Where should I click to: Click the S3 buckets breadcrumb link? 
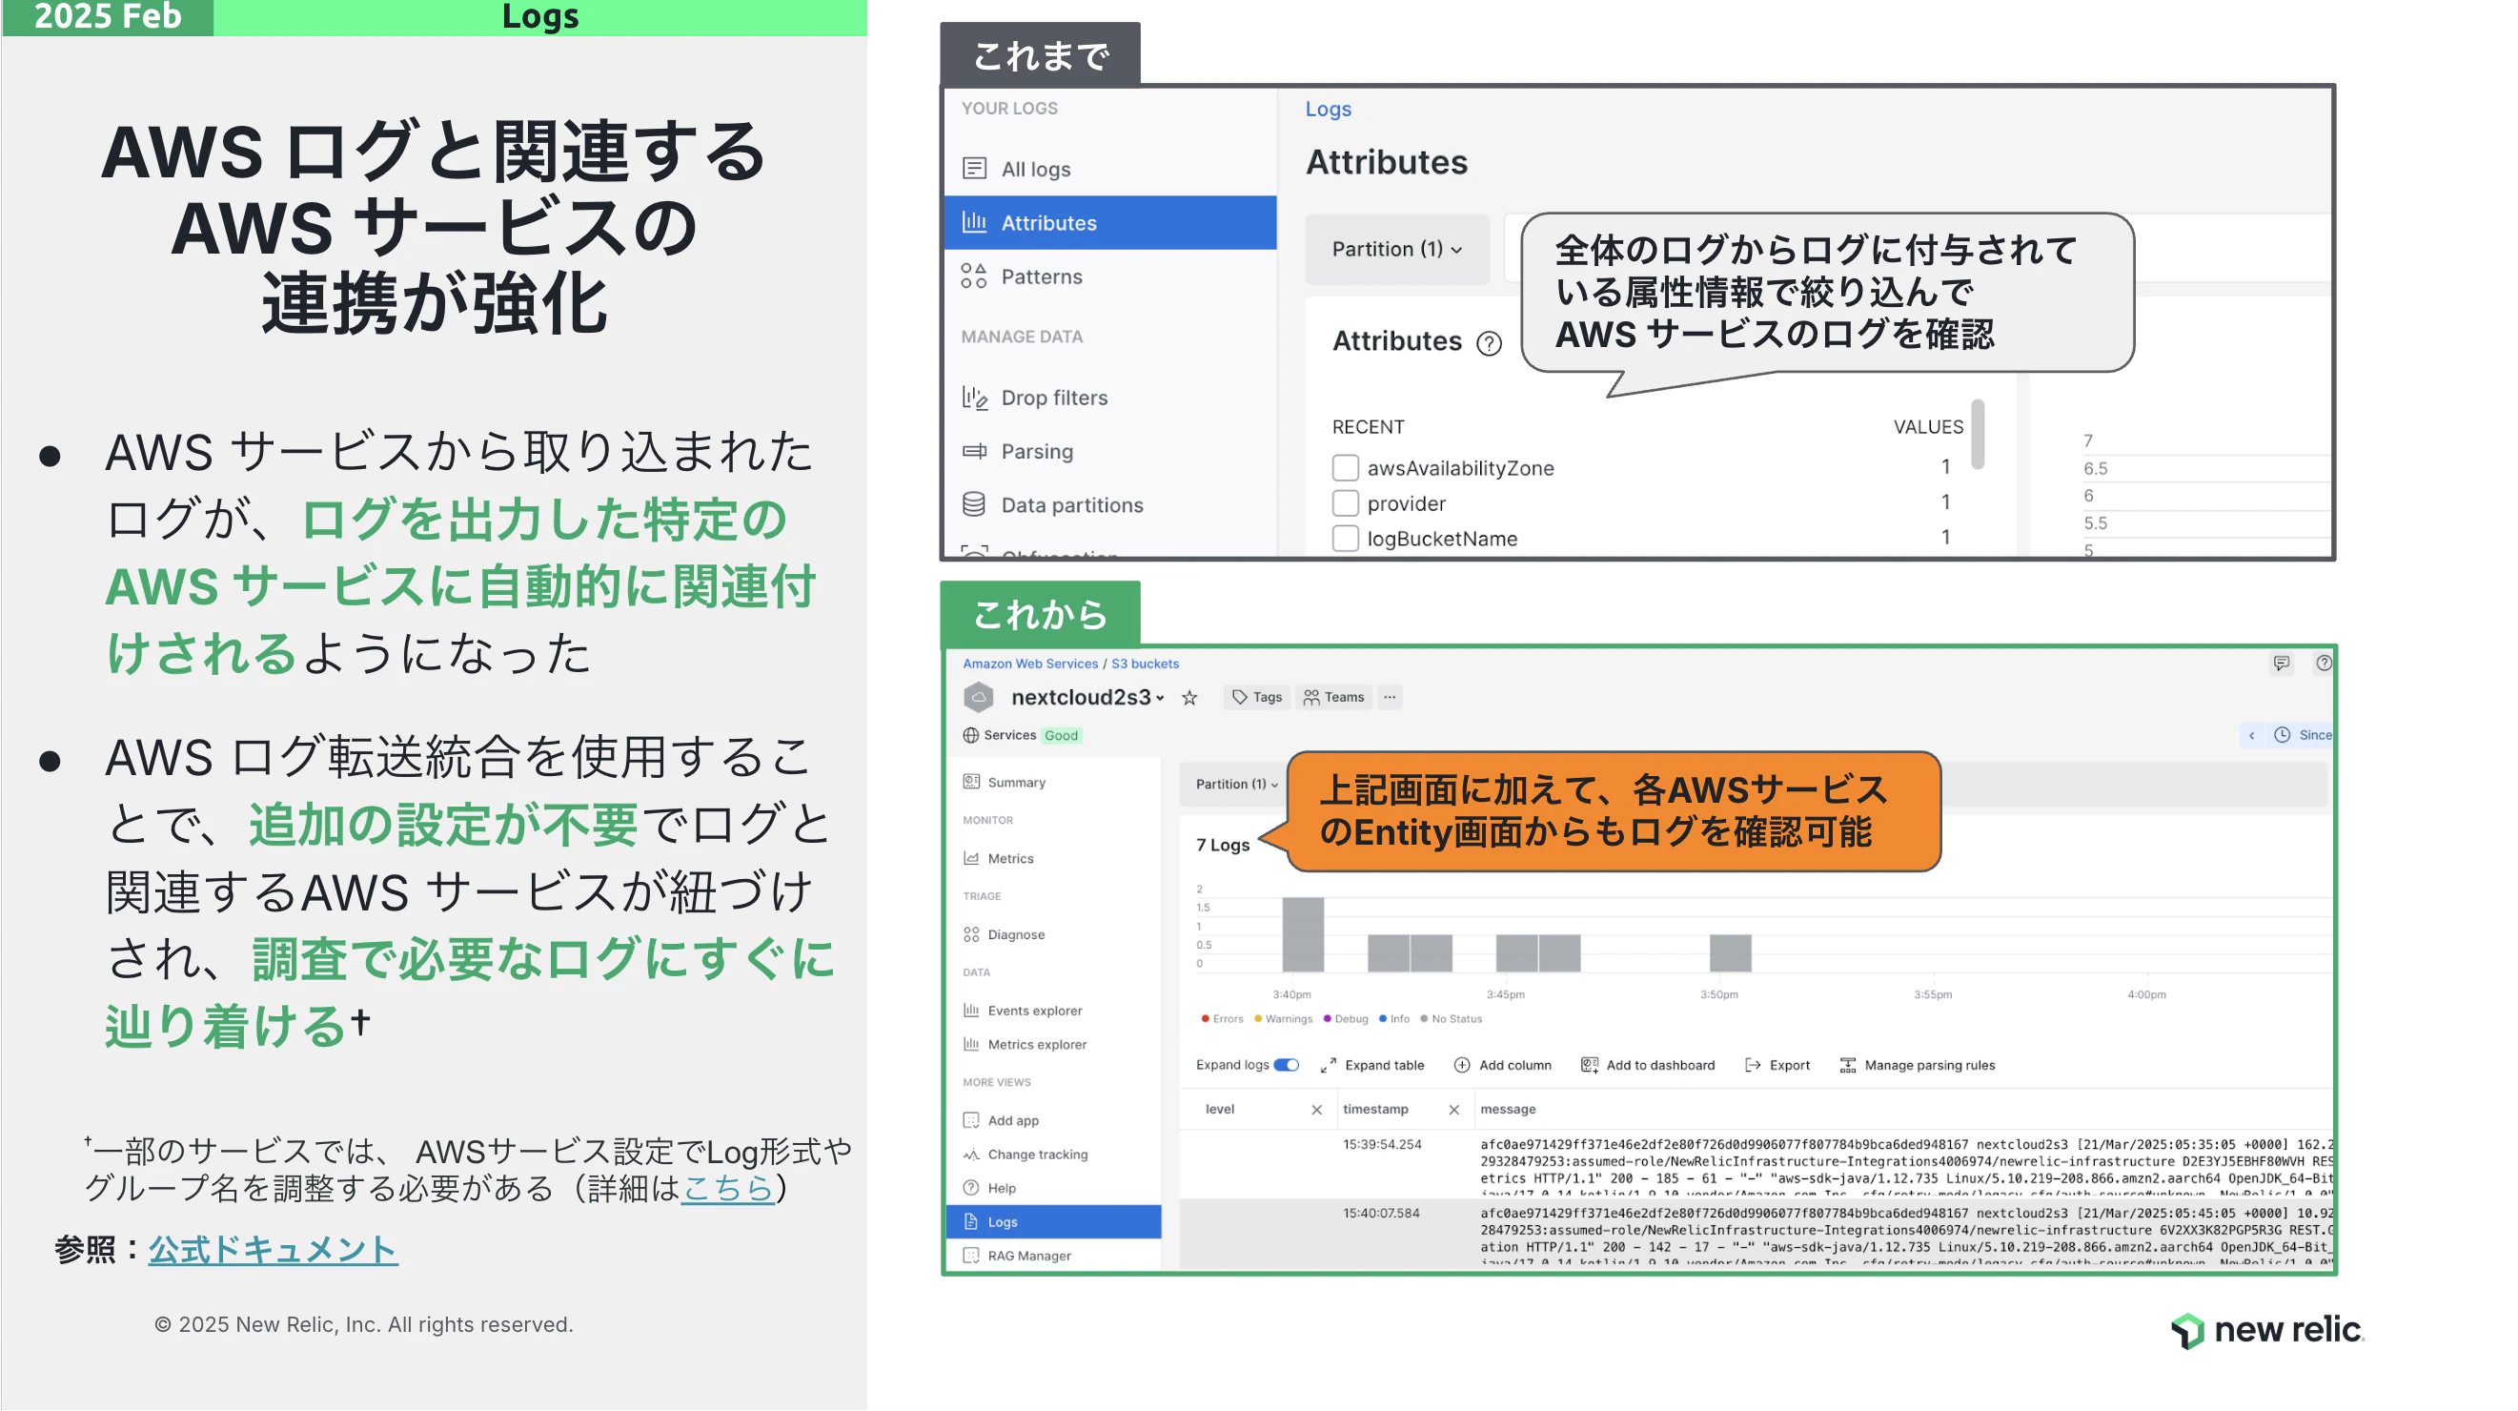(x=1145, y=664)
